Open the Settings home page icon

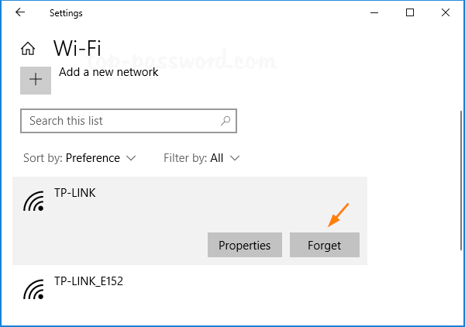28,50
